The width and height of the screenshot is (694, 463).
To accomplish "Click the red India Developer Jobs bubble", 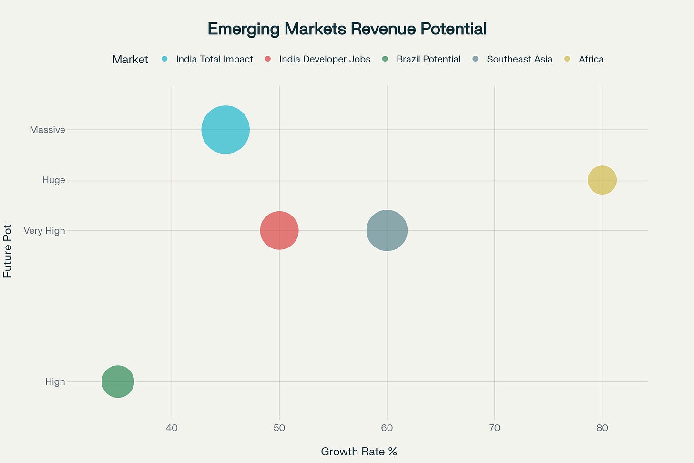I will click(x=279, y=230).
